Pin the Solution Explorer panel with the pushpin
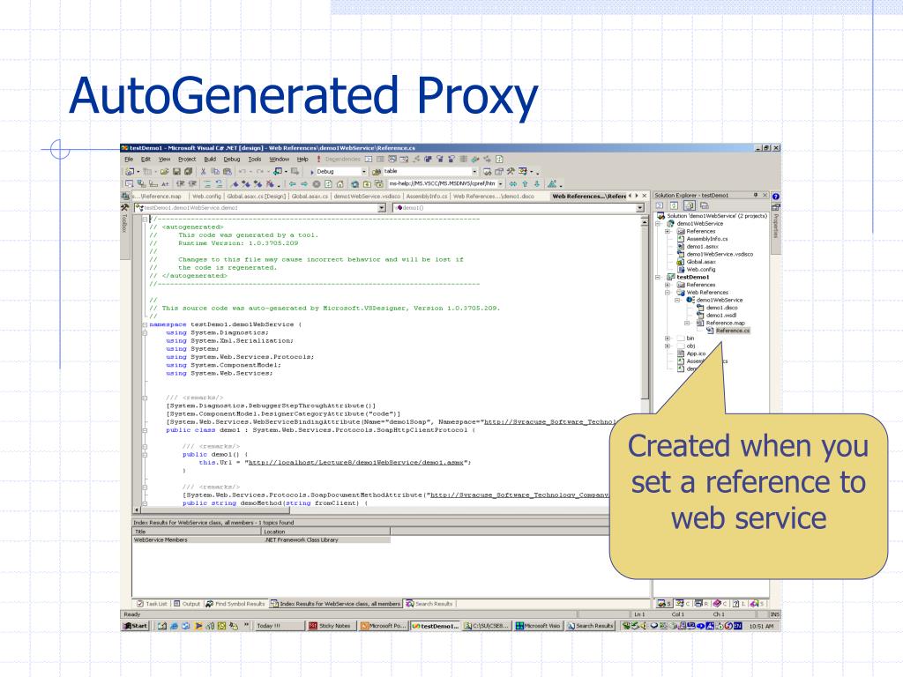 tap(756, 195)
